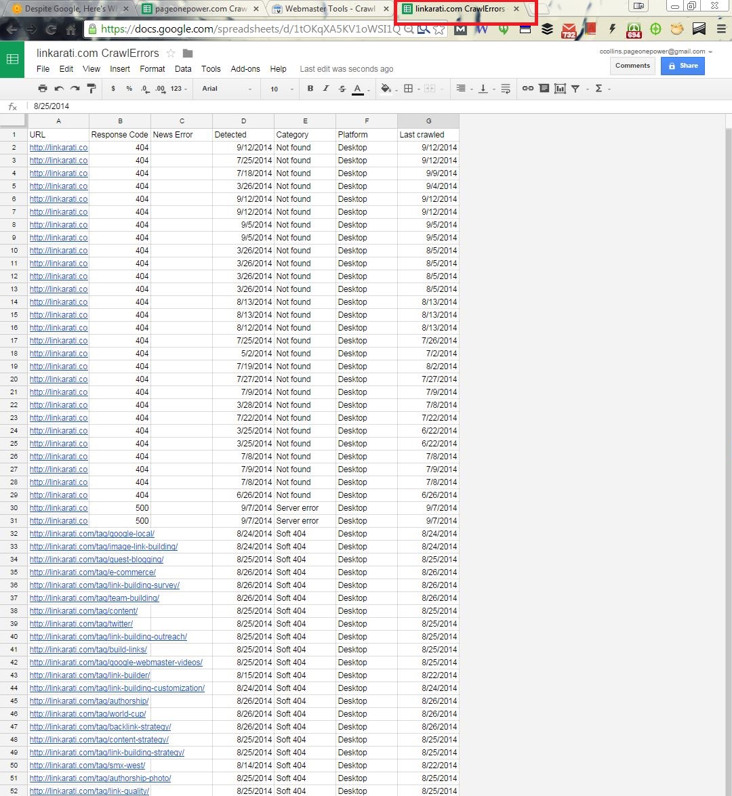
Task: Move document using the folder icon
Action: [x=188, y=54]
